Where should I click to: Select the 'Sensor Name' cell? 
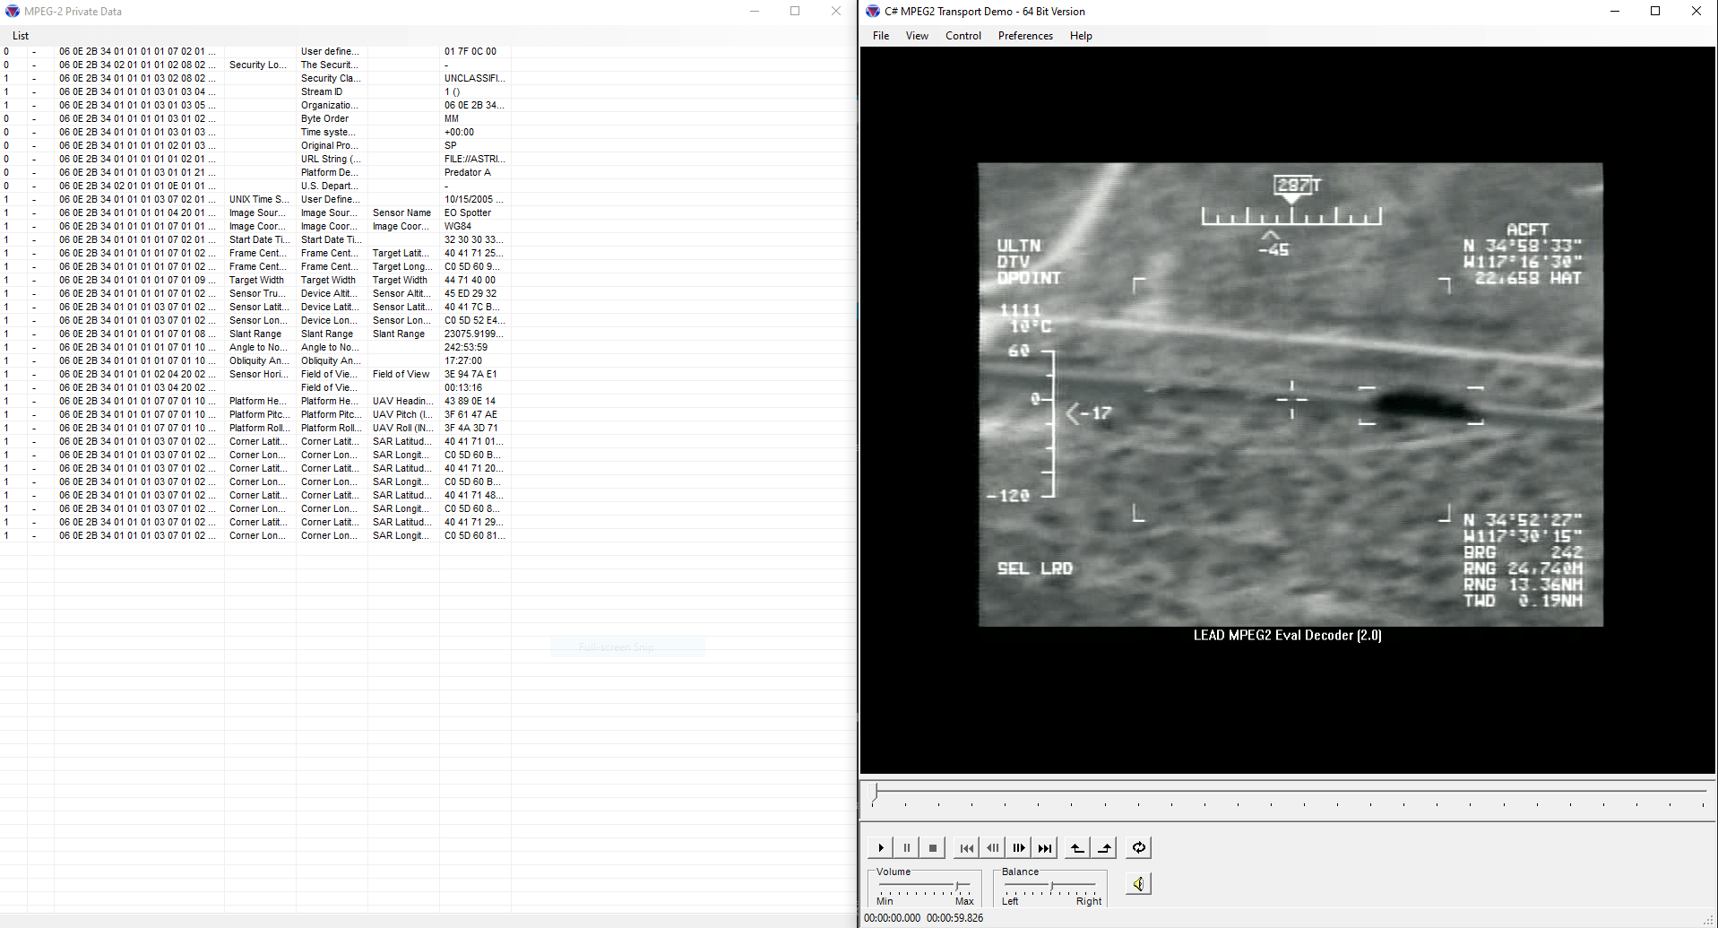point(401,212)
